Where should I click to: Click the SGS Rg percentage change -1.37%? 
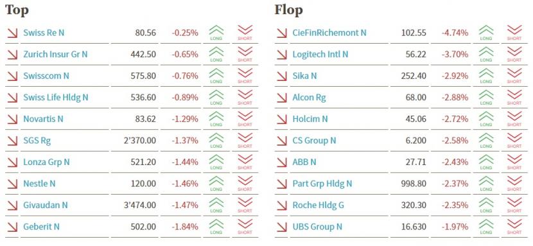click(x=184, y=140)
